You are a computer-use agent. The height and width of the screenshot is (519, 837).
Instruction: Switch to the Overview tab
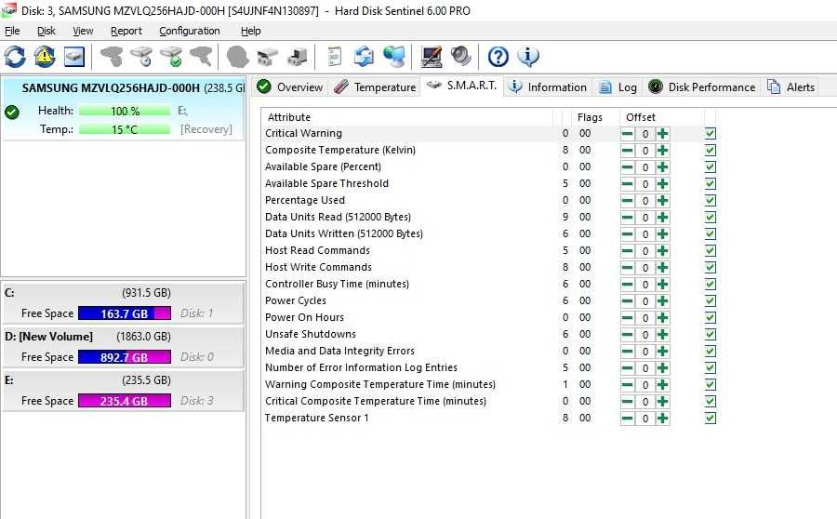pyautogui.click(x=290, y=87)
